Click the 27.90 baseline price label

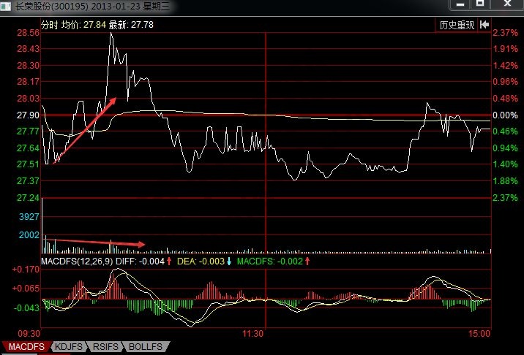tap(28, 115)
